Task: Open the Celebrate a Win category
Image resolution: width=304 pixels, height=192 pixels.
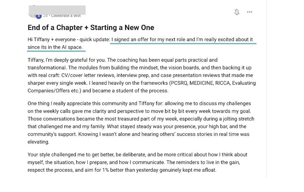Action: click(x=66, y=16)
